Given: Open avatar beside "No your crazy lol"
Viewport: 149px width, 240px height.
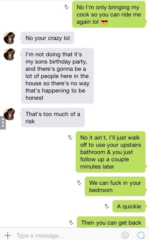Looking at the screenshot, I should (10, 38).
